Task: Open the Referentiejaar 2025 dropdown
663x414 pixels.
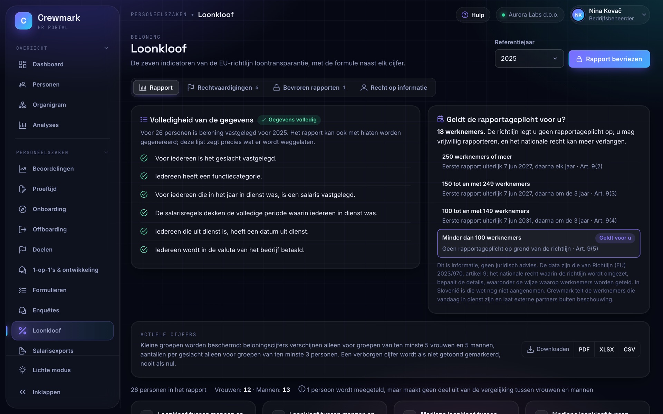Action: pyautogui.click(x=529, y=59)
